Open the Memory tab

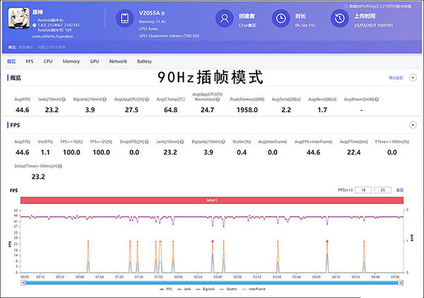tap(71, 61)
